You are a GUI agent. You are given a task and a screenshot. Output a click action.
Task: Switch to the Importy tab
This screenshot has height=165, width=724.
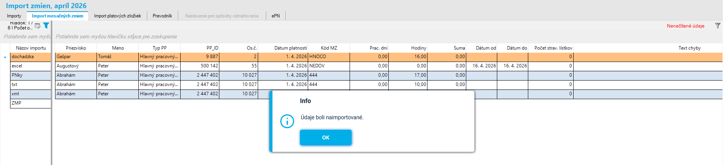14,16
